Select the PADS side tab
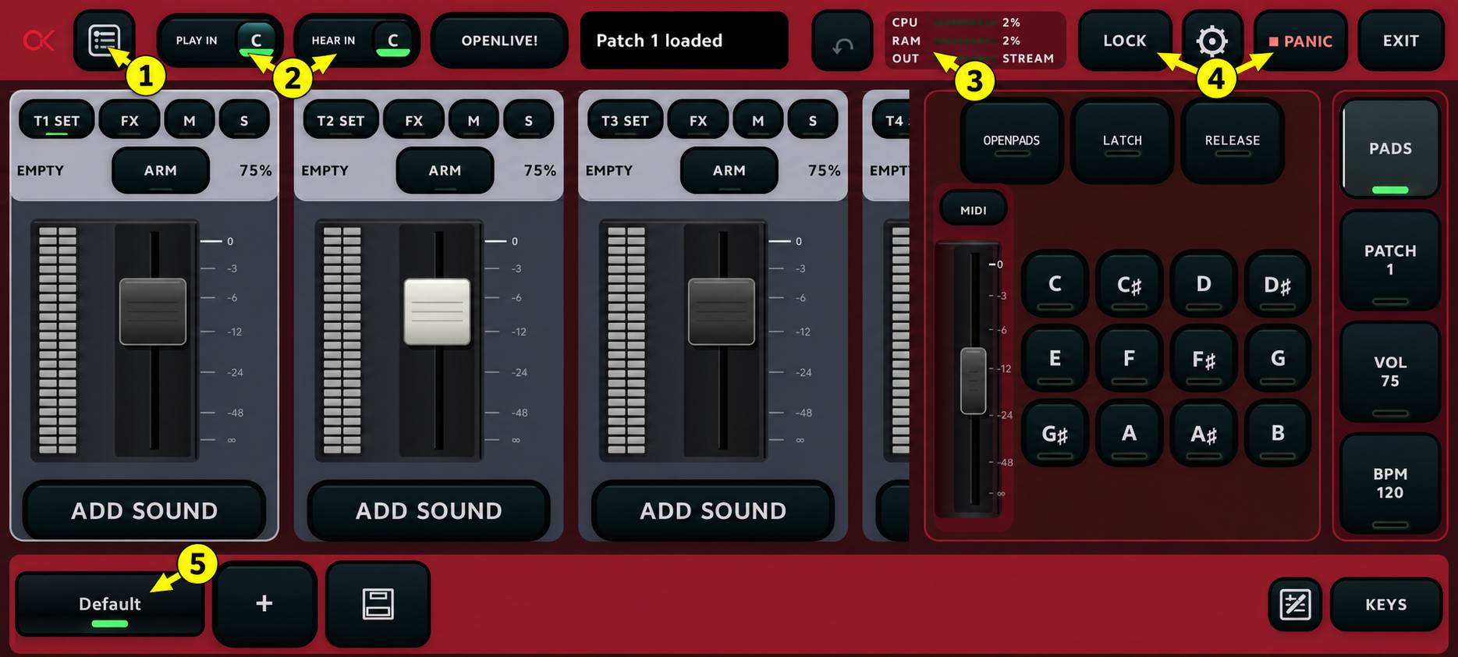Screen dimensions: 1458x657 1390,148
